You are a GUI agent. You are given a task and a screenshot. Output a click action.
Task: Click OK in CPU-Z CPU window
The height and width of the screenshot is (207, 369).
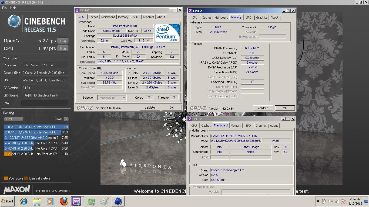[172, 108]
